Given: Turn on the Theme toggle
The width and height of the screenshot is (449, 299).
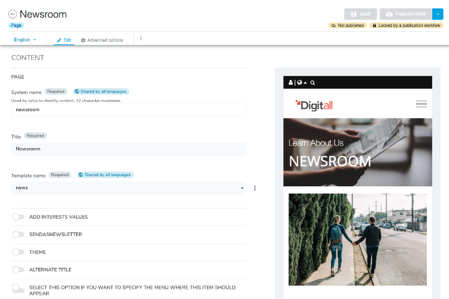Looking at the screenshot, I should [x=19, y=252].
